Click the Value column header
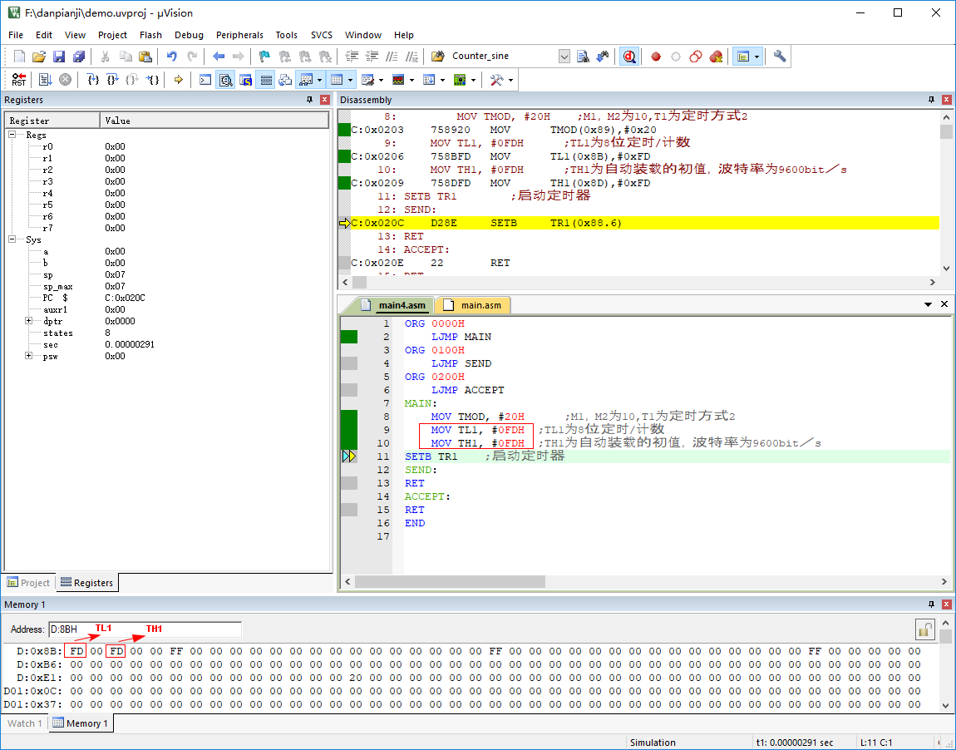 214,121
